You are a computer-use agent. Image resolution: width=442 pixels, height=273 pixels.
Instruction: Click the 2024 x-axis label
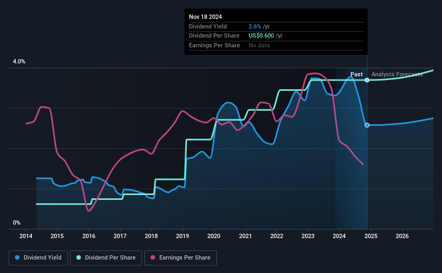(x=339, y=236)
